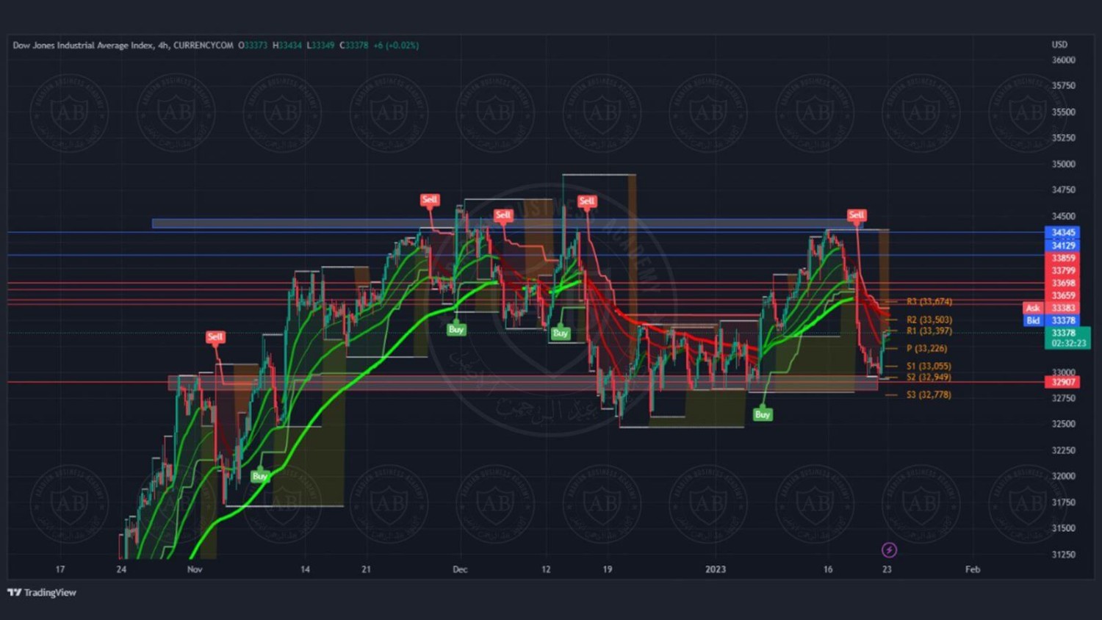Click the Buy signal after Nov label
Viewport: 1102px width, 620px height.
(x=259, y=476)
